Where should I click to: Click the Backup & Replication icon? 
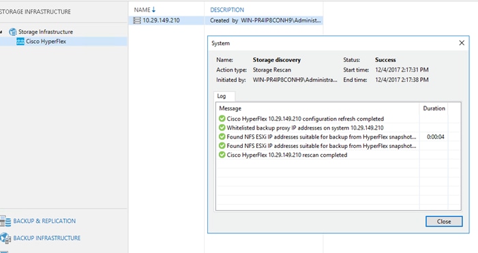tap(5, 221)
